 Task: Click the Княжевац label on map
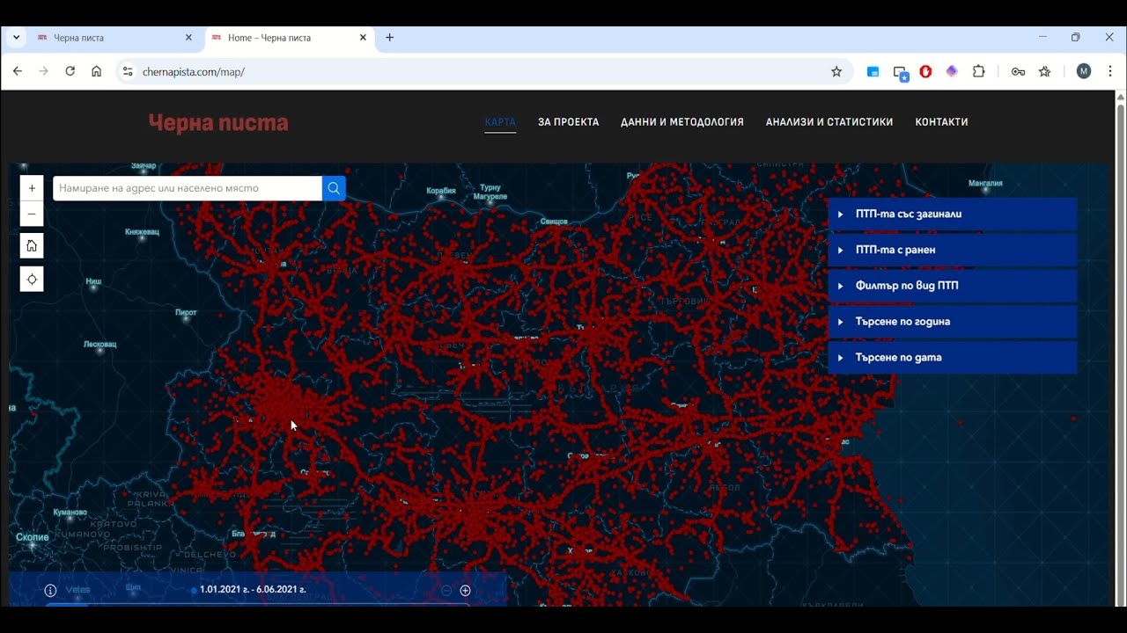142,232
